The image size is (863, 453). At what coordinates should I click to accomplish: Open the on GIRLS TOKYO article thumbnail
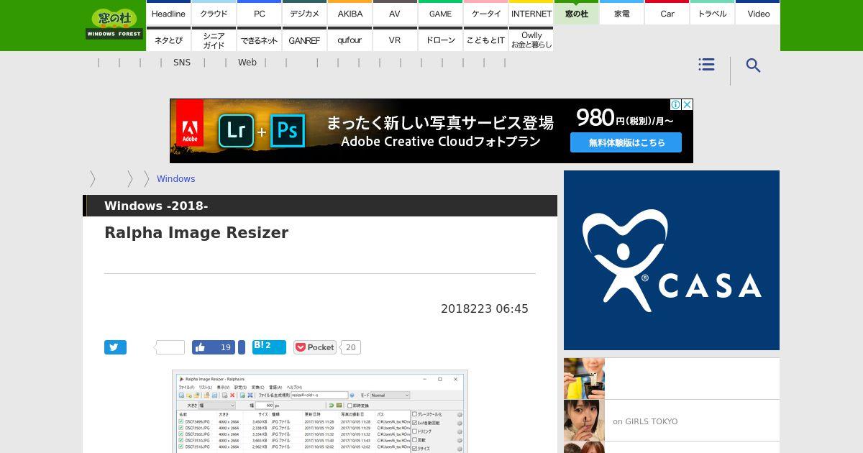pyautogui.click(x=584, y=421)
